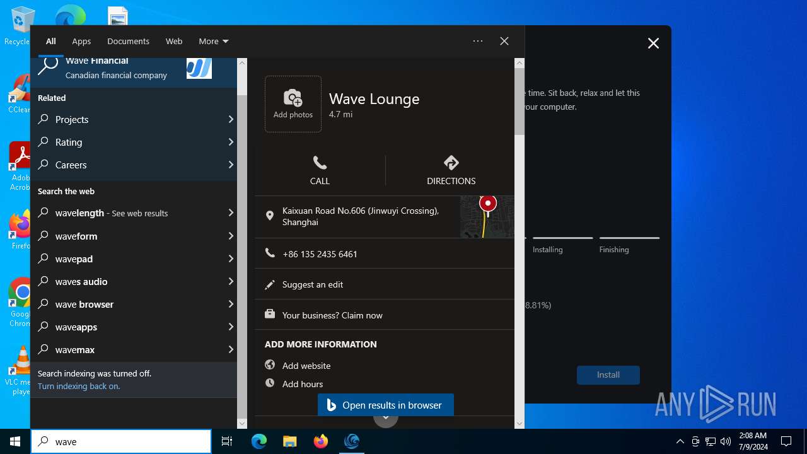Select Rating related suggestion

tap(134, 142)
